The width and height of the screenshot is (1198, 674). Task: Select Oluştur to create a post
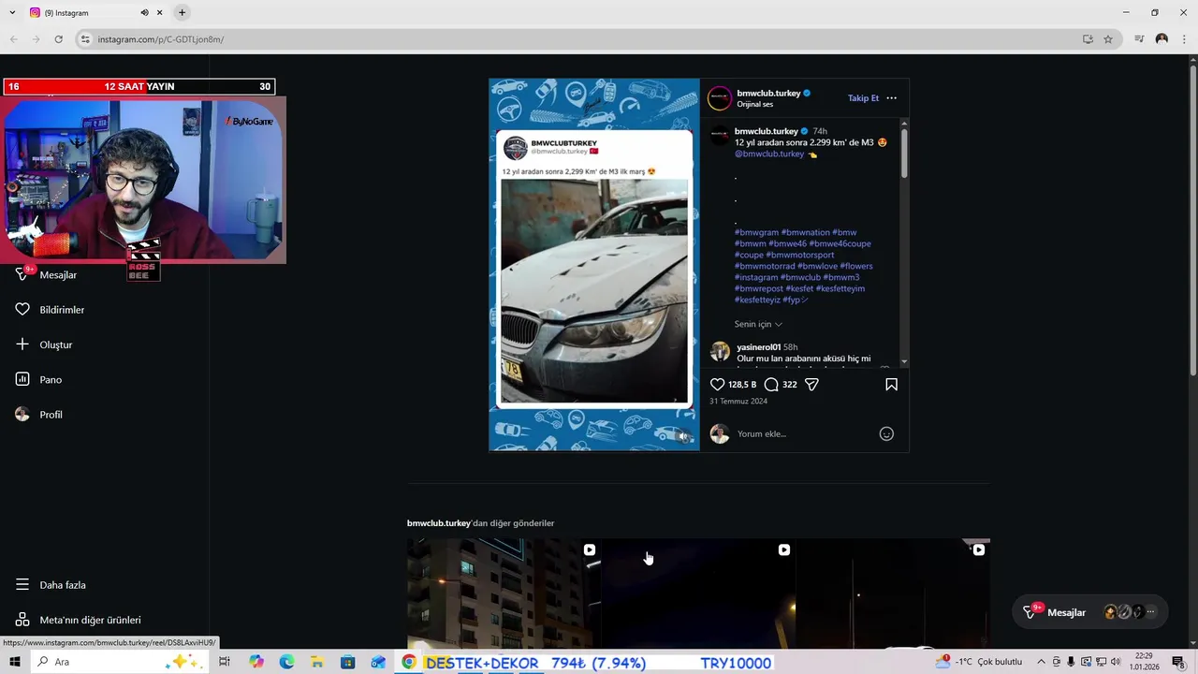(45, 344)
